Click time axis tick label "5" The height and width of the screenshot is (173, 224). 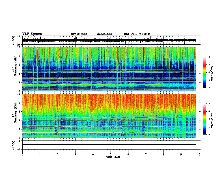coord(111,154)
